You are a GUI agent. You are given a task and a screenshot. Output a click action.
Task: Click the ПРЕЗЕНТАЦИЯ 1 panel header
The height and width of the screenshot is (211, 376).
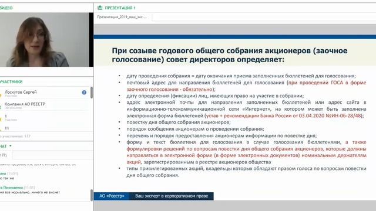coord(120,8)
